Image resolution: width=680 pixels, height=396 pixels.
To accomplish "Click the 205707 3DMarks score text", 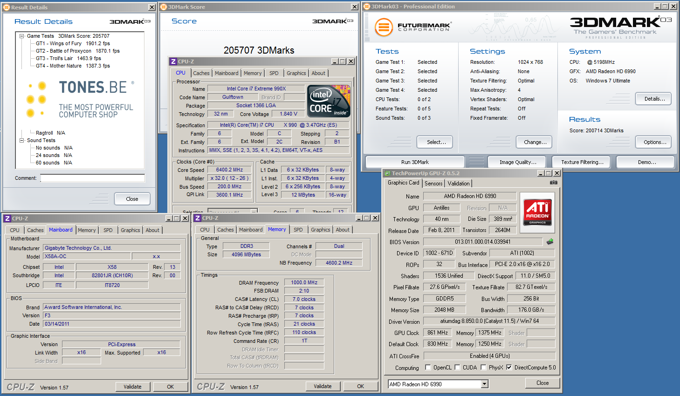I will click(x=259, y=50).
